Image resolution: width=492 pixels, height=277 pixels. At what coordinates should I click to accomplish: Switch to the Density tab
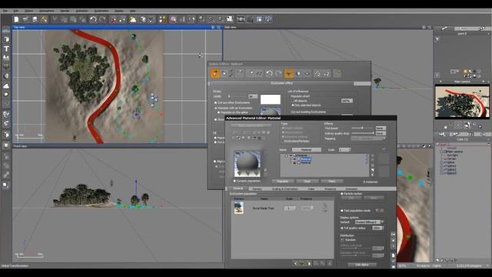tap(258, 189)
